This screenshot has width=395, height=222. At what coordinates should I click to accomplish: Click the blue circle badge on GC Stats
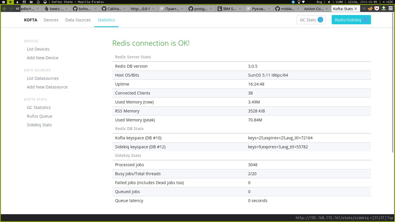coord(320,20)
